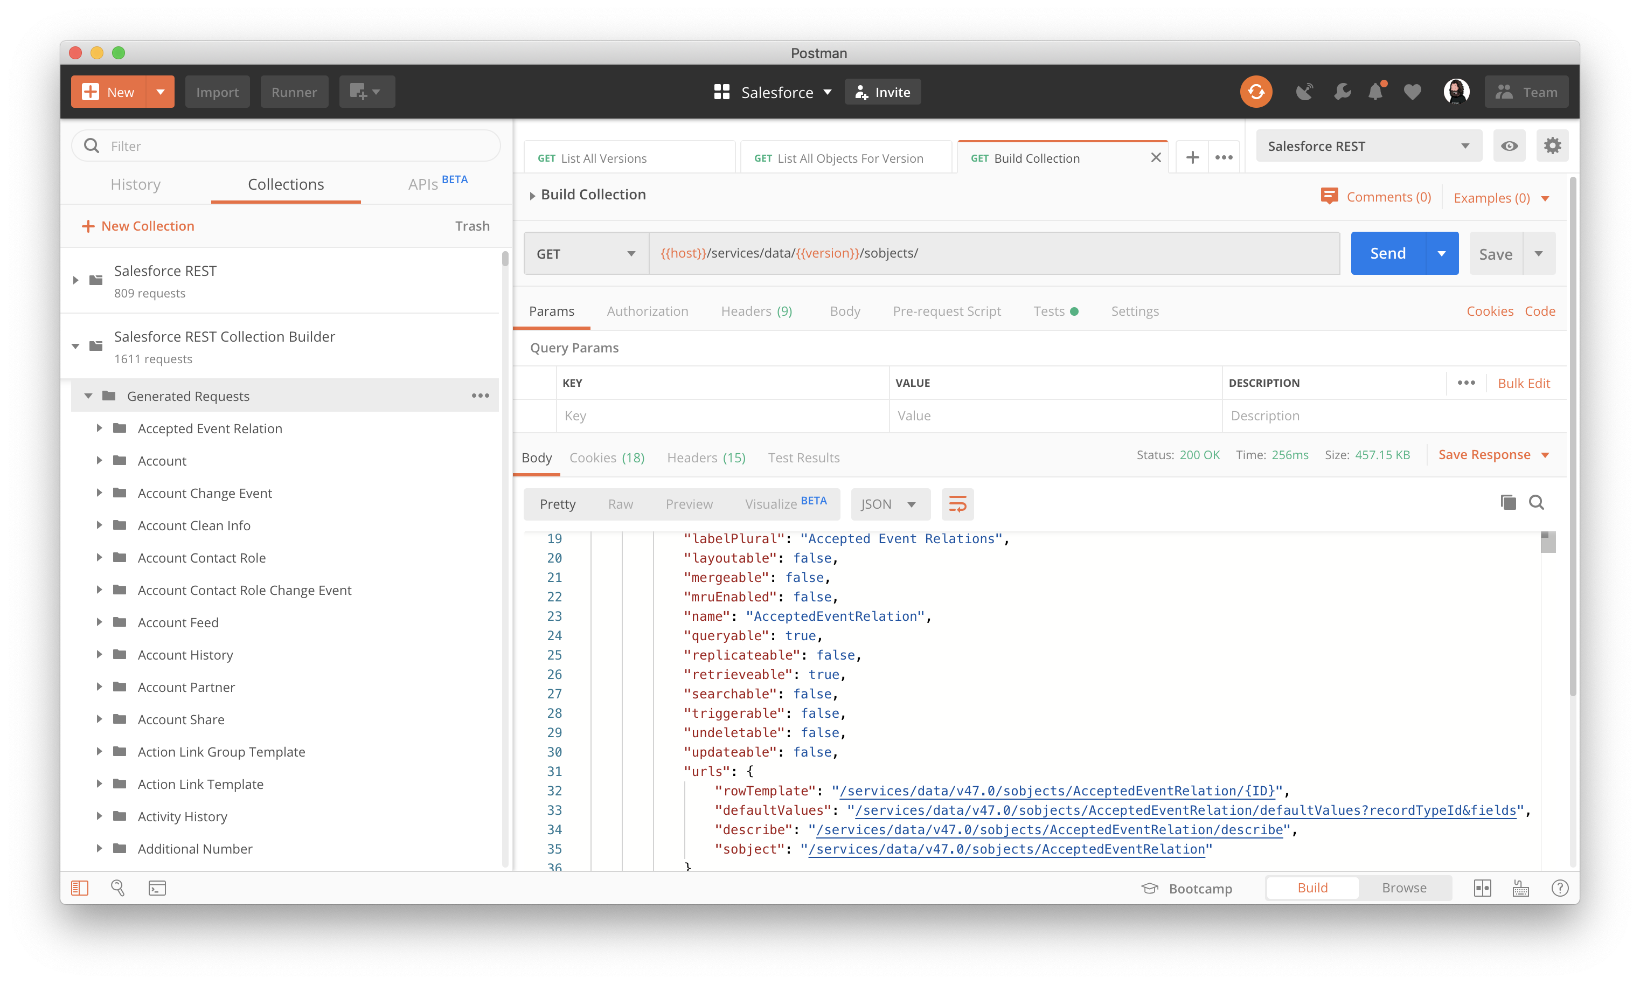
Task: Close the Build Collection tab
Action: click(1156, 158)
